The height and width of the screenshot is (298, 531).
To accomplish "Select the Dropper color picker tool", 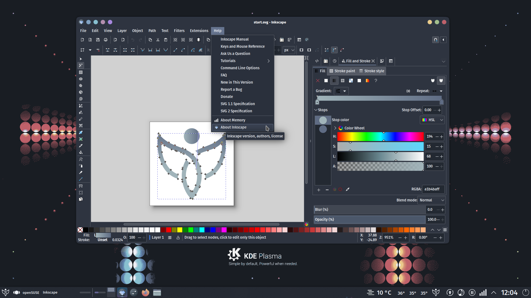I will tap(81, 146).
